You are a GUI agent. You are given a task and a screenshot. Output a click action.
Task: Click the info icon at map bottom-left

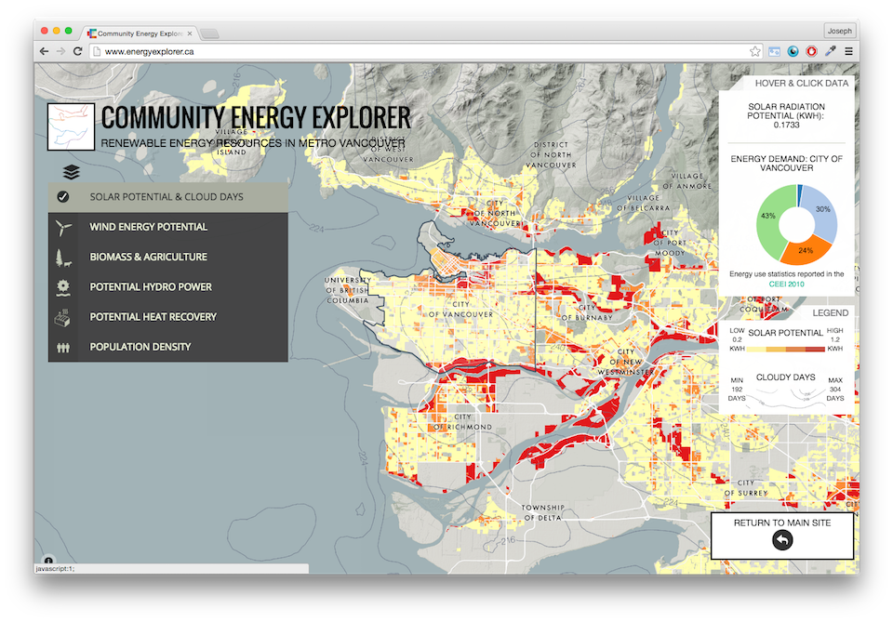(49, 560)
